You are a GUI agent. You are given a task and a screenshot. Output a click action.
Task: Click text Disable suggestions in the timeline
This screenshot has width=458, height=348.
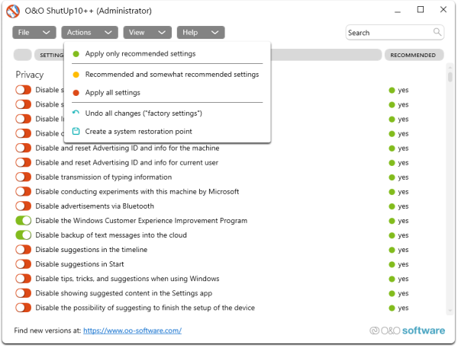92,250
